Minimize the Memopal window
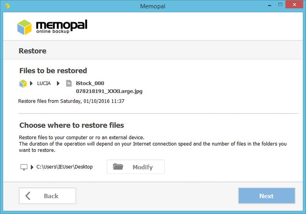The width and height of the screenshot is (306, 214). [x=270, y=5]
